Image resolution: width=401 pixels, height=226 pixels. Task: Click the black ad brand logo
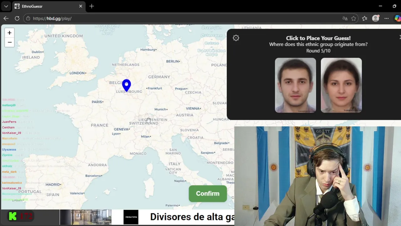131,217
